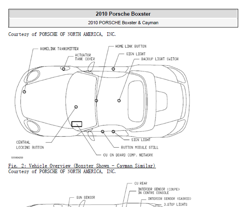The image size is (243, 207).
Task: Click the tank cover actuator circle marker
Action: coord(64,69)
